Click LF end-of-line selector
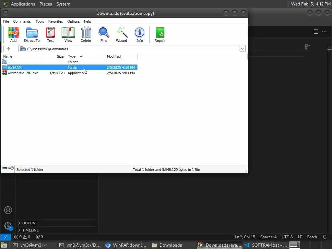 pyautogui.click(x=300, y=237)
